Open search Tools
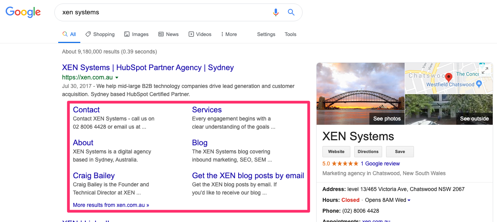 point(291,34)
